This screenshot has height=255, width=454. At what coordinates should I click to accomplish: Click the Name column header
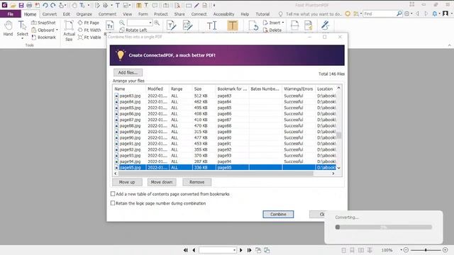pos(129,89)
